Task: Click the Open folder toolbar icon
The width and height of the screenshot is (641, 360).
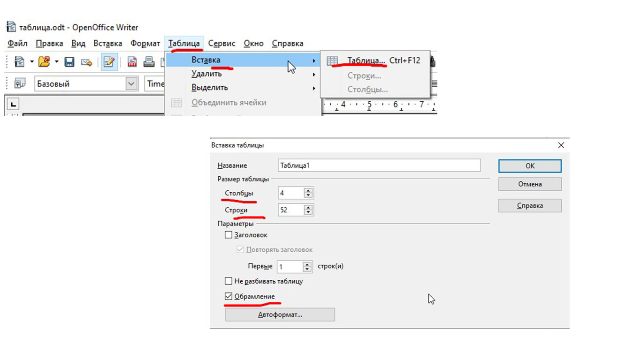Action: (x=44, y=62)
